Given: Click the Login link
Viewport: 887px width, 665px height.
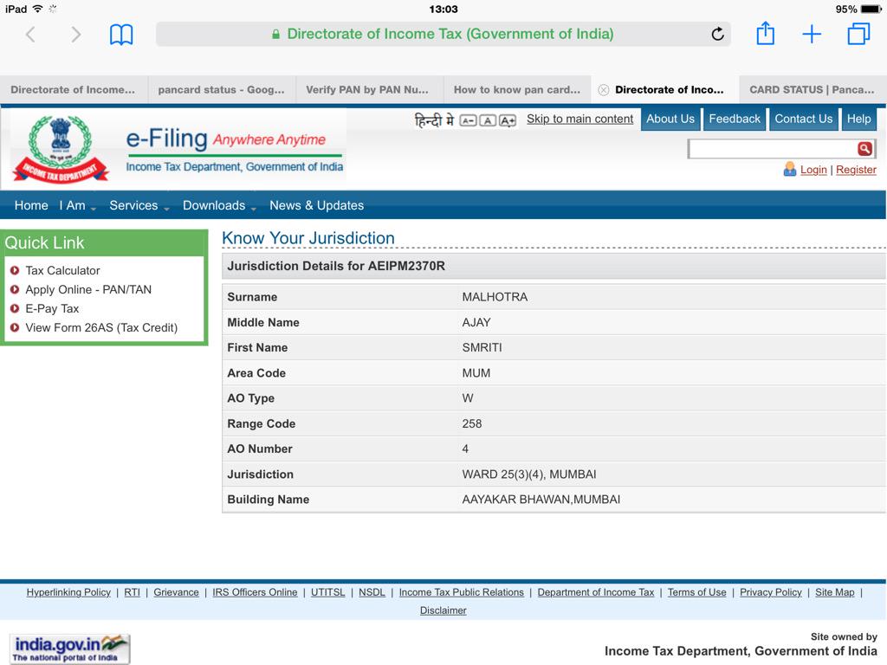Looking at the screenshot, I should point(813,170).
